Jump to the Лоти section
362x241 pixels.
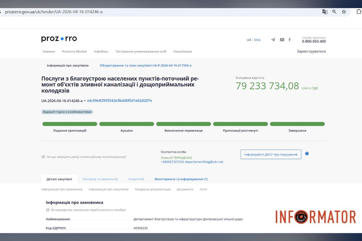pos(203,189)
